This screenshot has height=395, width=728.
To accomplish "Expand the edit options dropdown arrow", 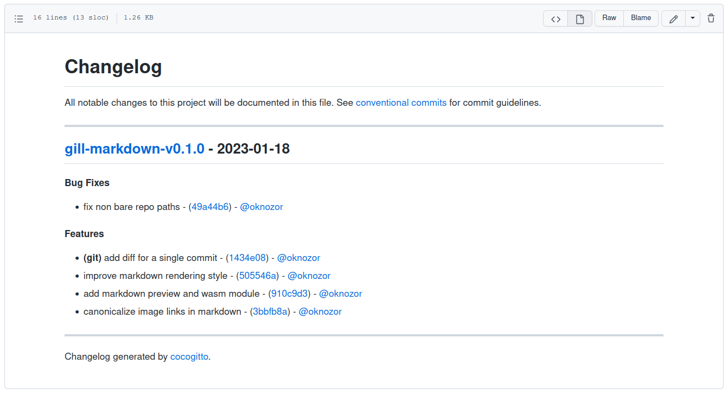I will tap(693, 18).
